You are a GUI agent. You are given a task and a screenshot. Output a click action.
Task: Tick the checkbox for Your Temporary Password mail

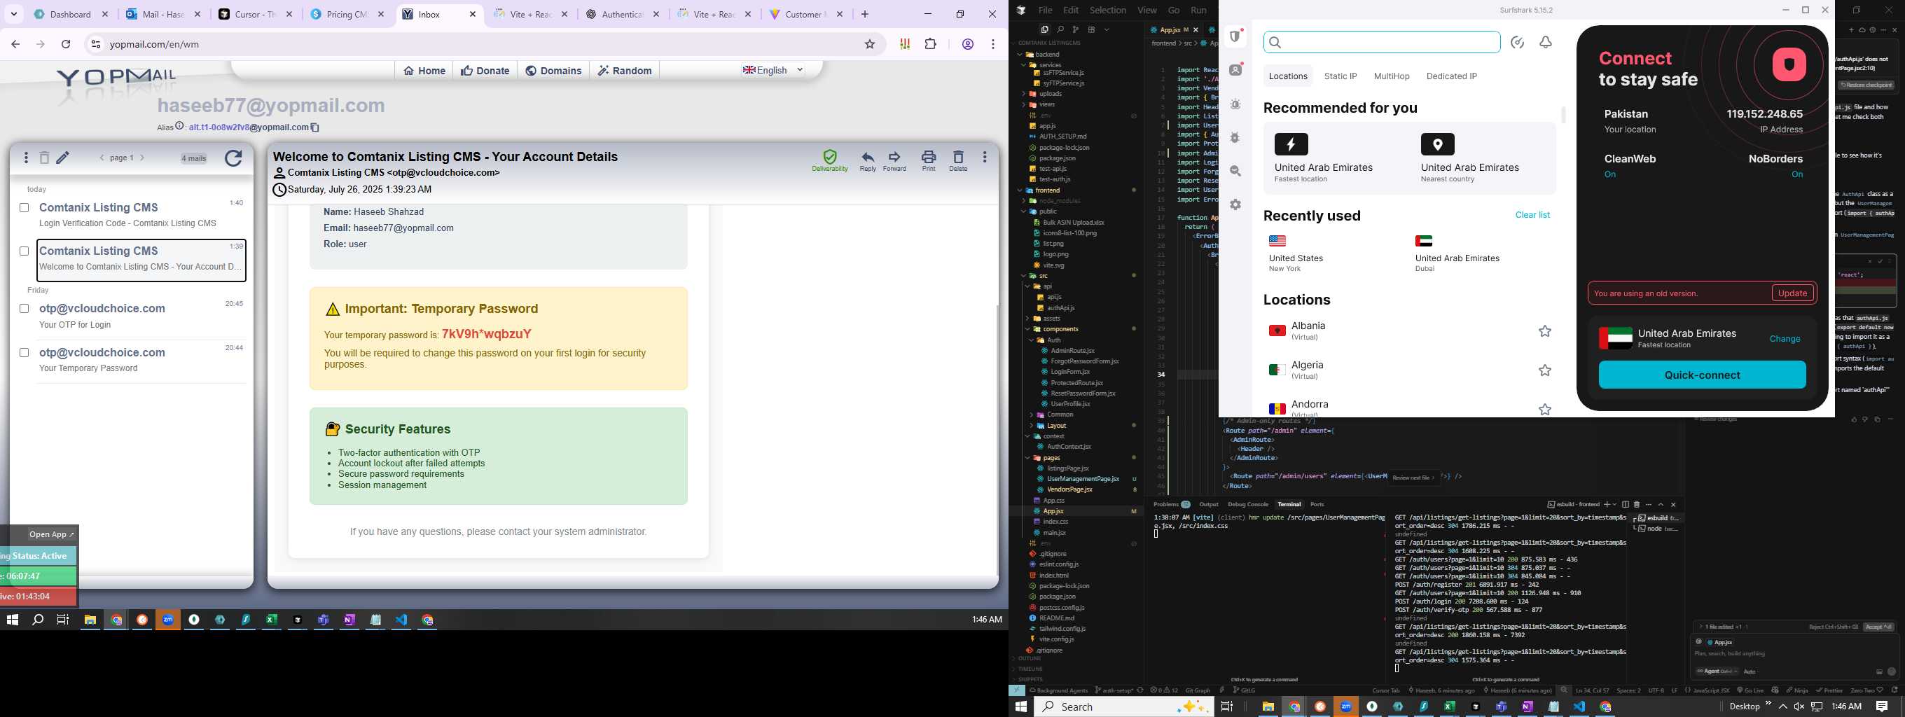(x=25, y=353)
